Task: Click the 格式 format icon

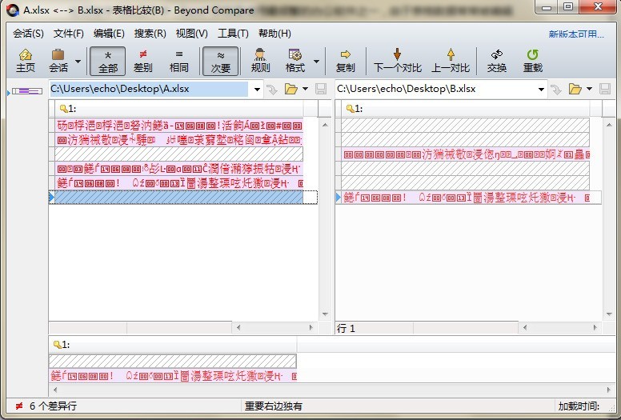Action: pos(295,61)
